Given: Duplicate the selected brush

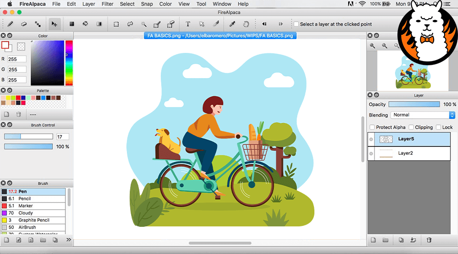Looking at the screenshot, I should pos(55,240).
